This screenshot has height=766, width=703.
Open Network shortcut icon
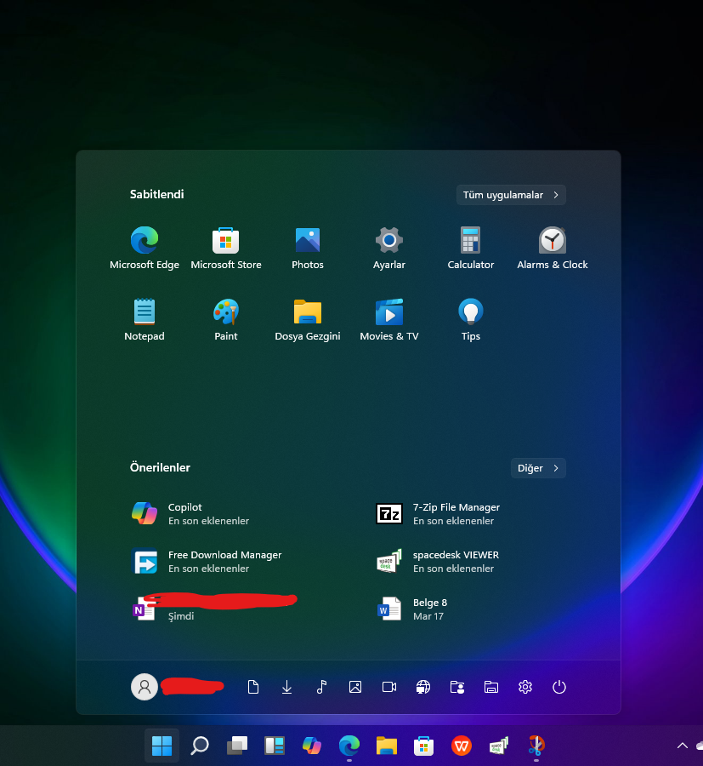pyautogui.click(x=423, y=687)
